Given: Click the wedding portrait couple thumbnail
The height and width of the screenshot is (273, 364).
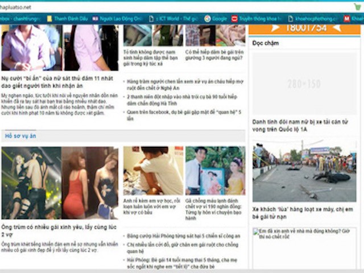Looking at the screenshot, I should (215, 171).
